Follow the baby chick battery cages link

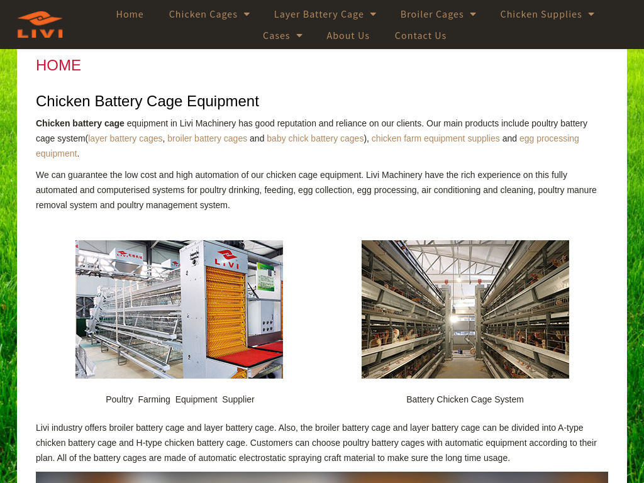[x=315, y=138]
